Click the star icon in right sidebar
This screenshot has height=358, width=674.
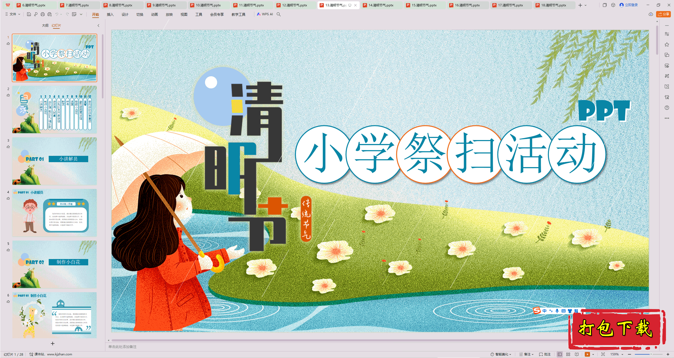click(667, 44)
